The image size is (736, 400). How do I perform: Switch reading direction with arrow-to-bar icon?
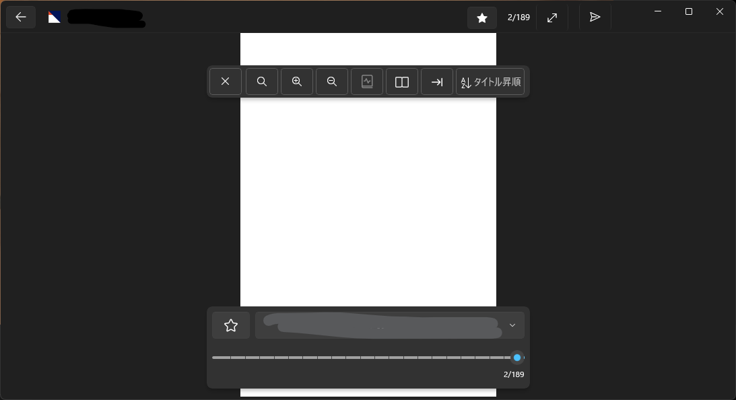437,81
